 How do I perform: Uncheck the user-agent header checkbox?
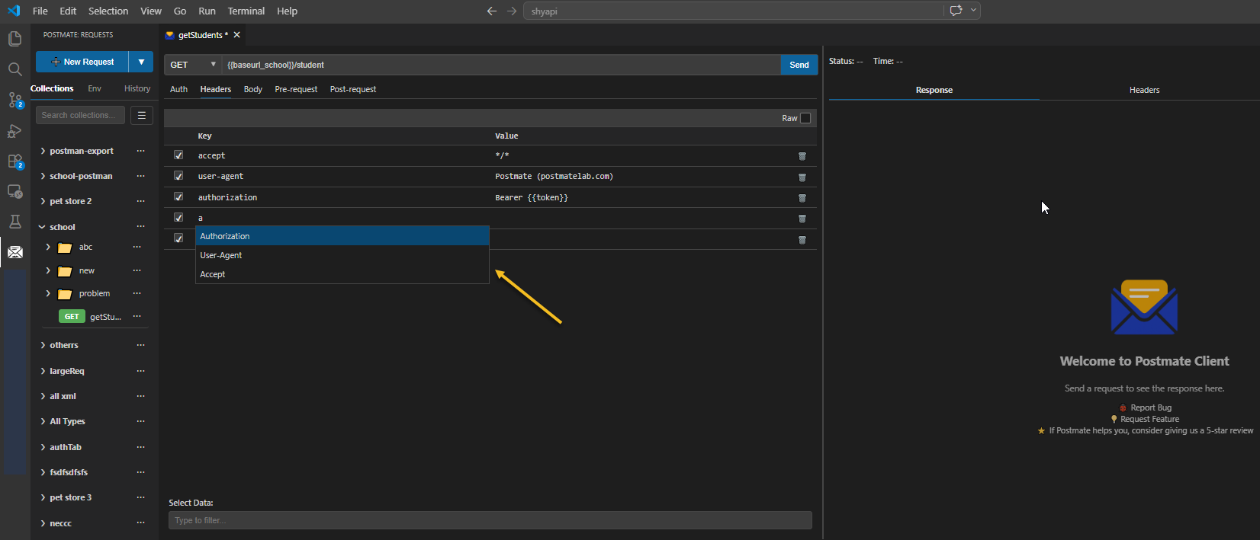coord(178,175)
